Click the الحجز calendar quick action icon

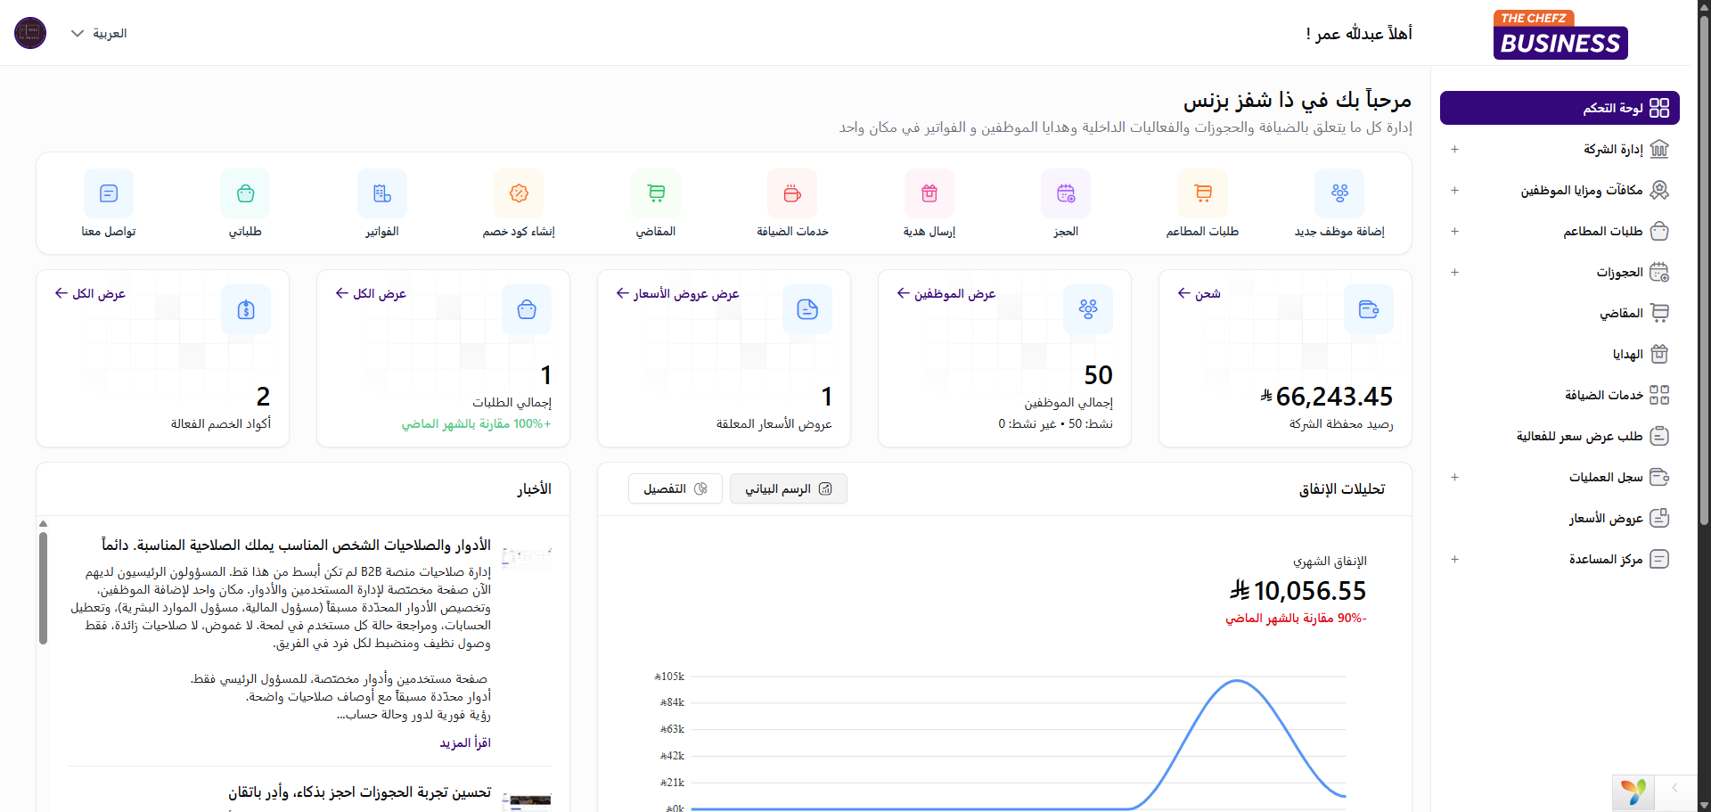click(x=1066, y=193)
